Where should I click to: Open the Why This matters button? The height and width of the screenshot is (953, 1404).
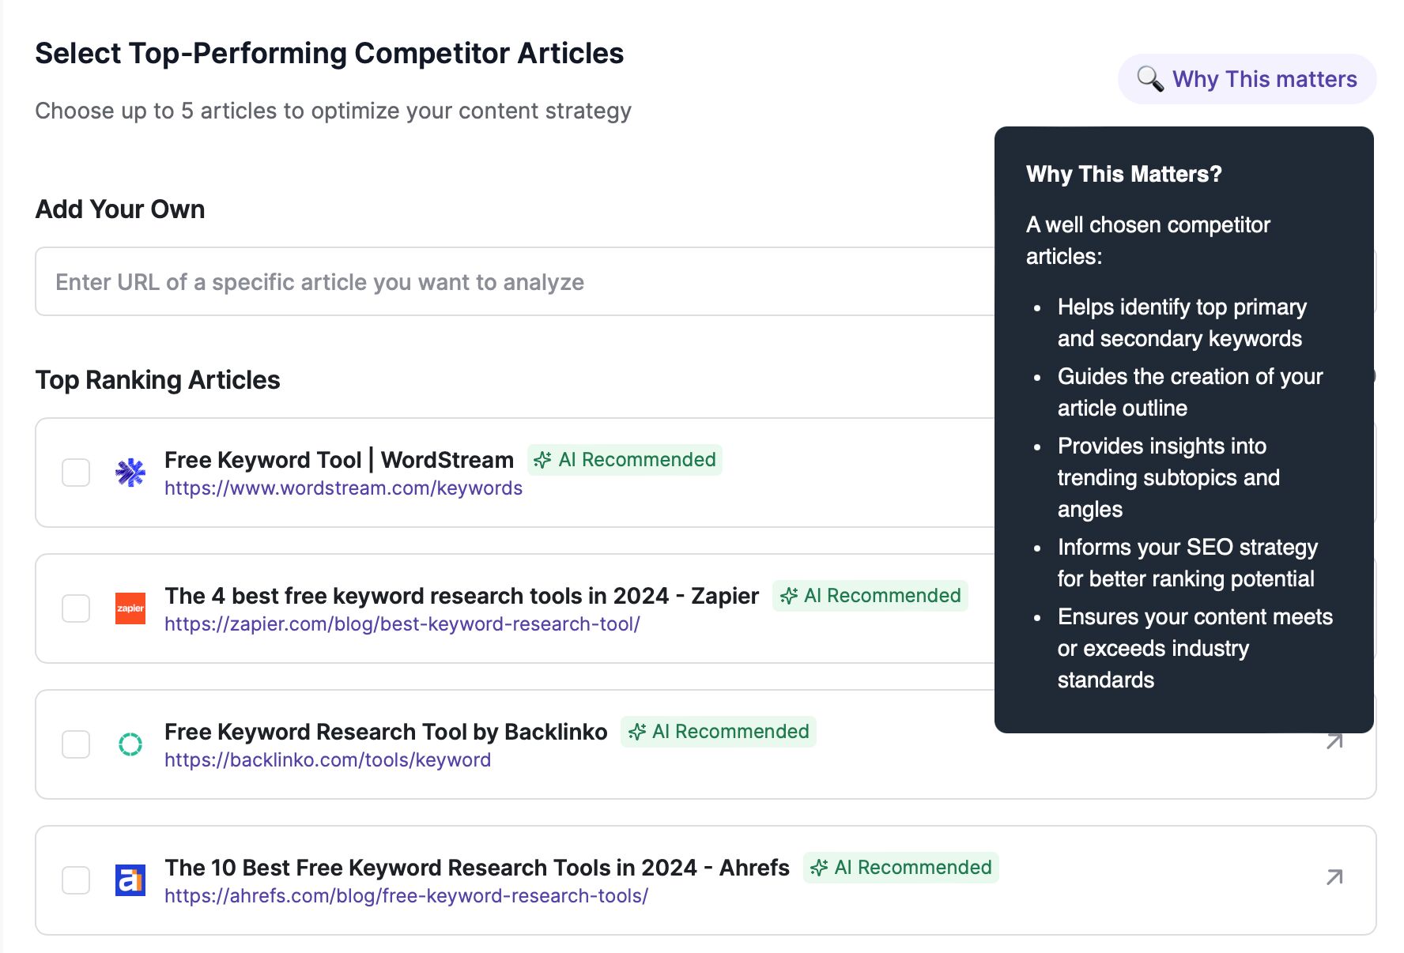pos(1246,78)
